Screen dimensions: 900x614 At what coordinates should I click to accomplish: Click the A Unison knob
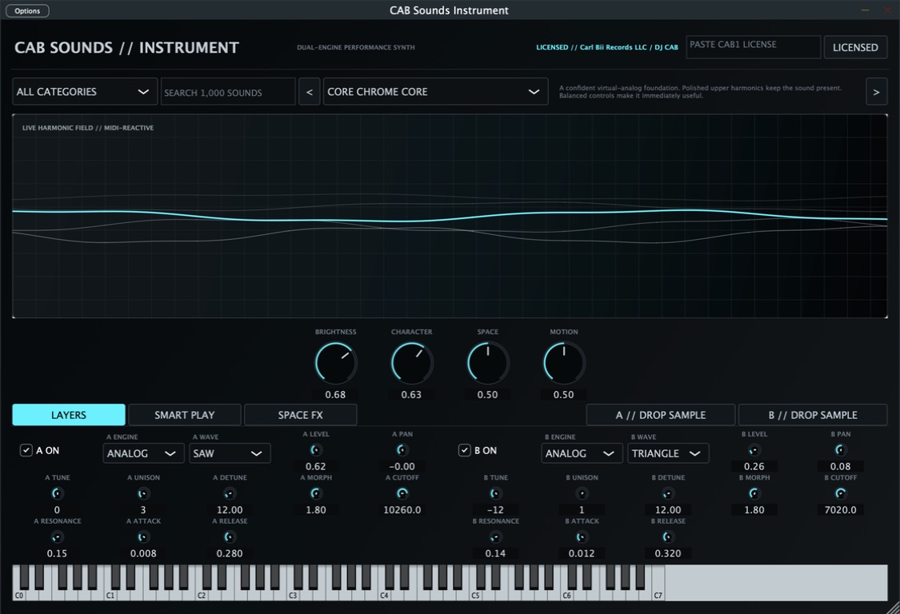tap(143, 493)
